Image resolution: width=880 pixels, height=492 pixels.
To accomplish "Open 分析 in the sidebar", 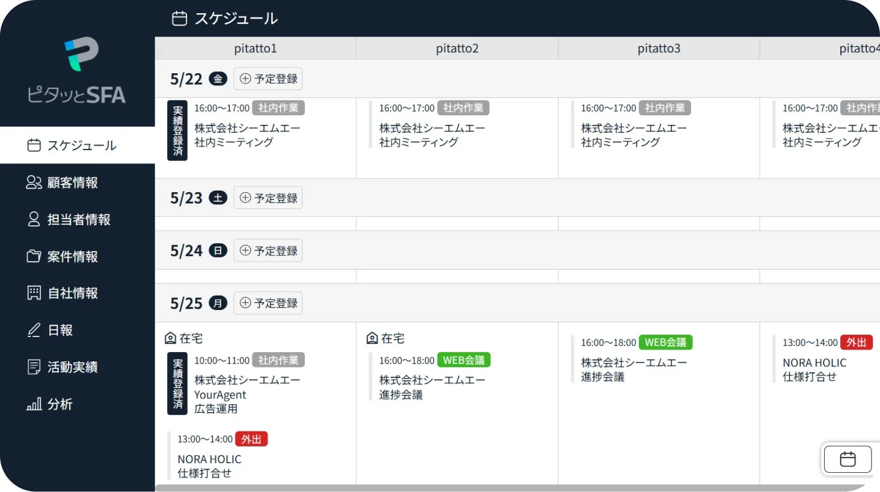I will pos(77,404).
